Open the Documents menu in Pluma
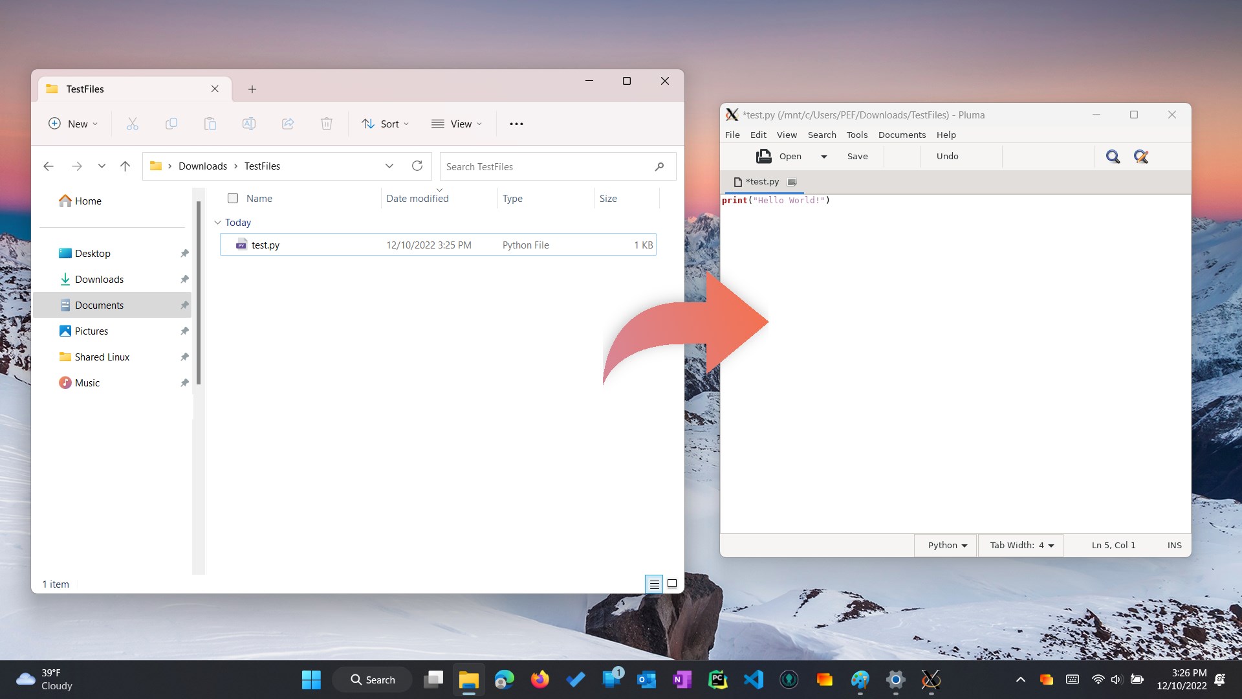 point(902,135)
